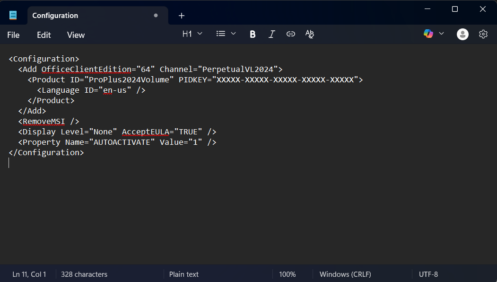Click the UTF-8 encoding indicator
Screen dimensions: 497x282
(x=428, y=274)
